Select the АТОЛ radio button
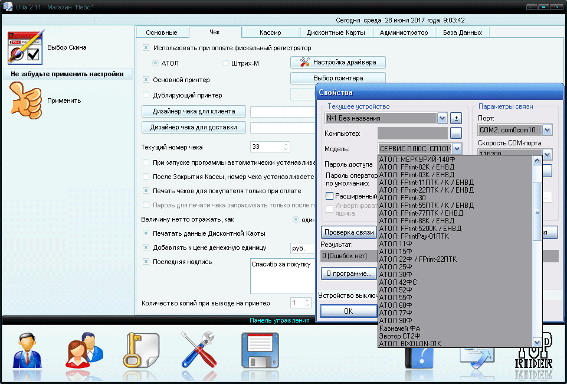The height and width of the screenshot is (384, 567). [156, 63]
